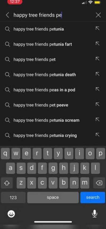The height and width of the screenshot is (229, 106).
Task: Fill search with 'petunia' using arrow icon
Action: click(98, 28)
